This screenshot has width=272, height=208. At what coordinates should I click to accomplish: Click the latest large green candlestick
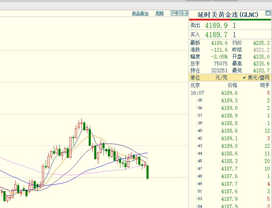click(x=148, y=172)
